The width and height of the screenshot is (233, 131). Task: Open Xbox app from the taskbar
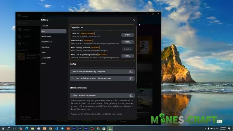click(x=110, y=128)
